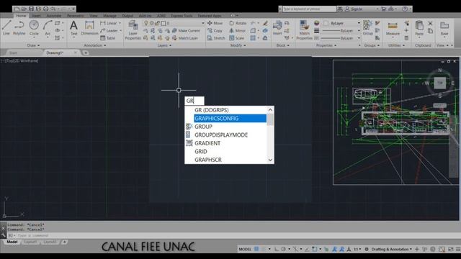Use the Stretch tool
461x259 pixels.
(x=216, y=38)
